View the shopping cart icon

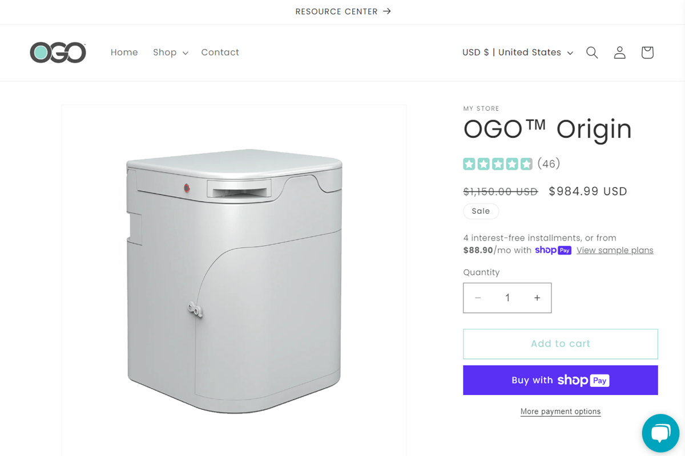(647, 52)
